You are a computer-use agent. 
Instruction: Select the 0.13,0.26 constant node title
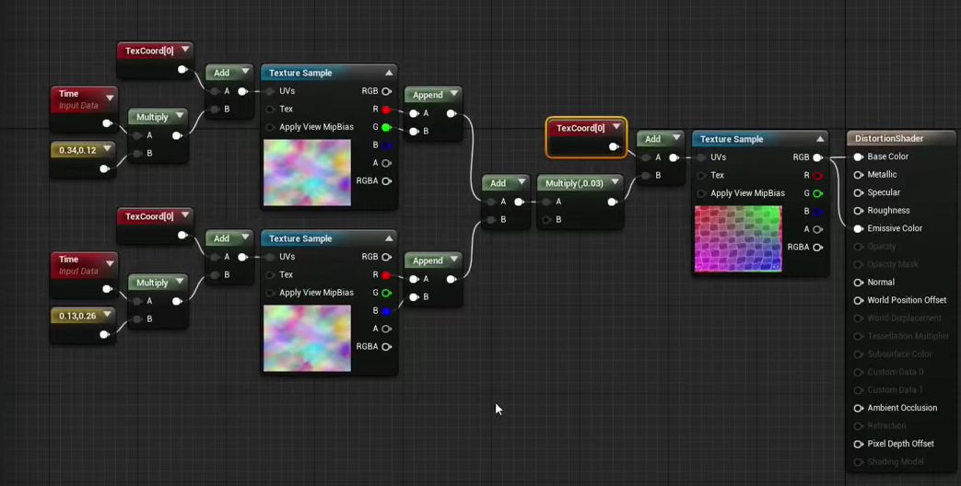[77, 316]
